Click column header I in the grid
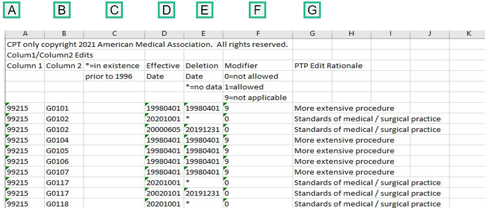The height and width of the screenshot is (208, 485). pos(390,34)
